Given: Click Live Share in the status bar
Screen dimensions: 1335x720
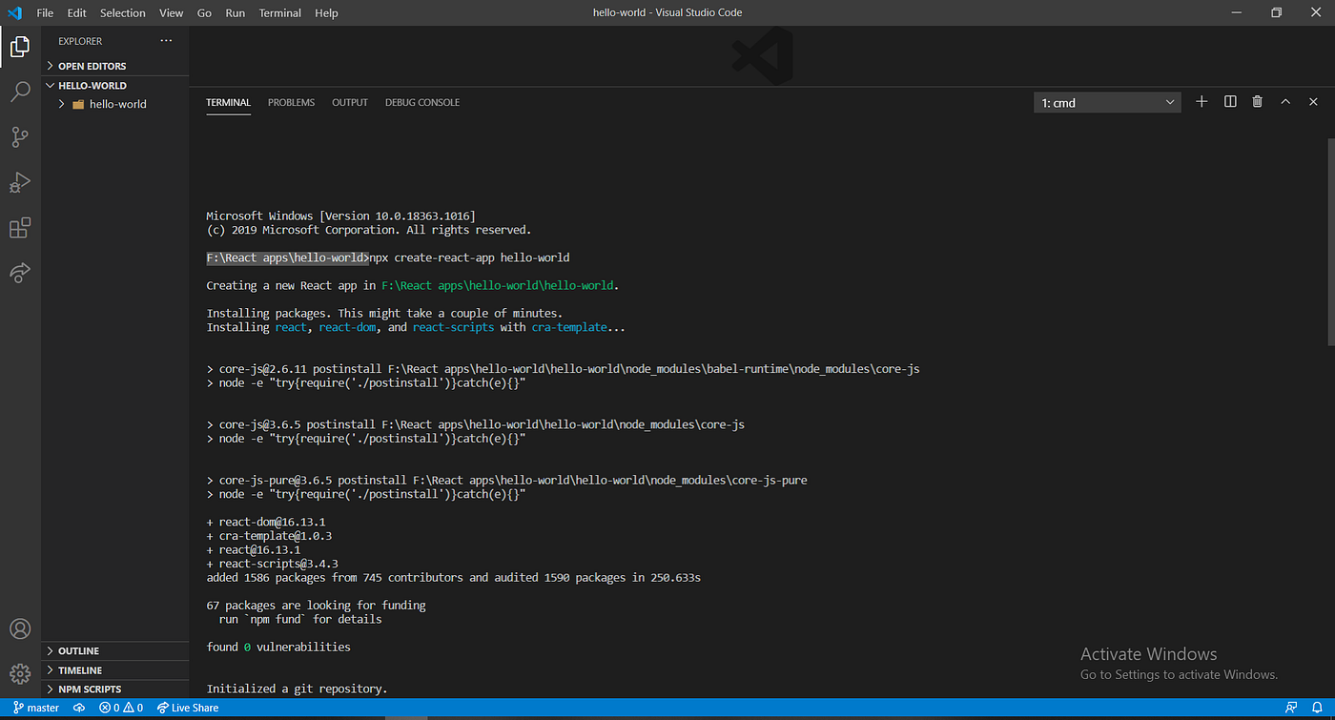Looking at the screenshot, I should (187, 708).
